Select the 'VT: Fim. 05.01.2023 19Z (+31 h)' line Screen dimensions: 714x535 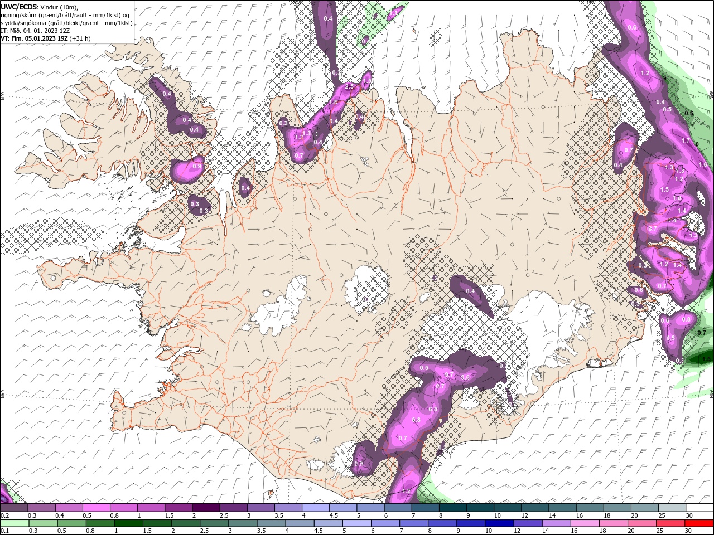point(46,38)
